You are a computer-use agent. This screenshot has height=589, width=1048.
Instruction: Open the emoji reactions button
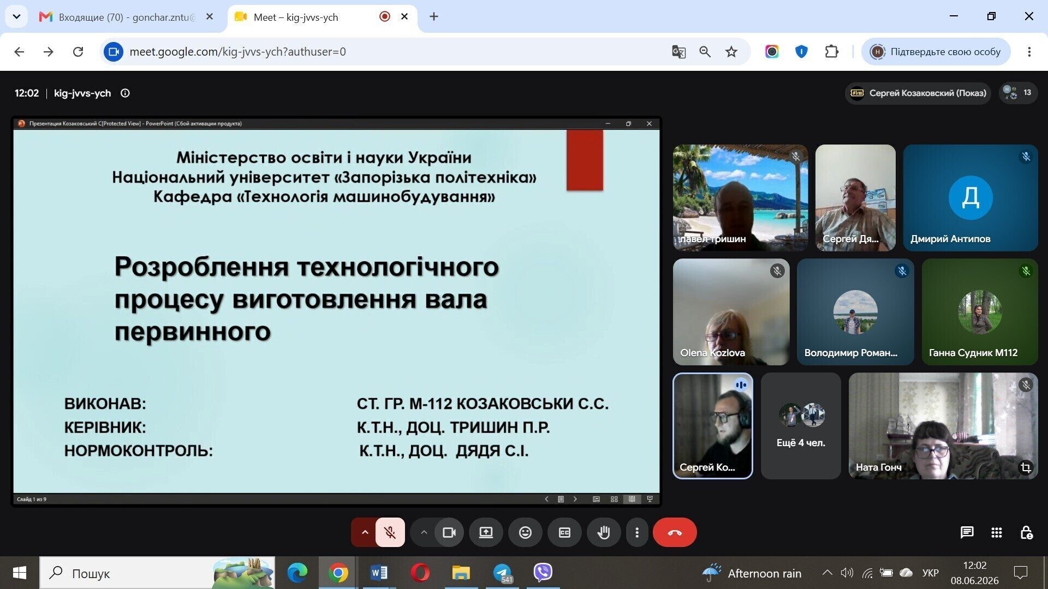(525, 532)
